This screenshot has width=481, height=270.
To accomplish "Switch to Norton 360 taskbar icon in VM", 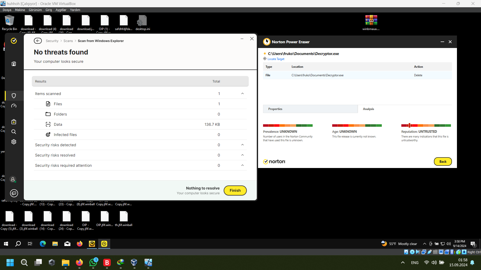I will [x=104, y=243].
